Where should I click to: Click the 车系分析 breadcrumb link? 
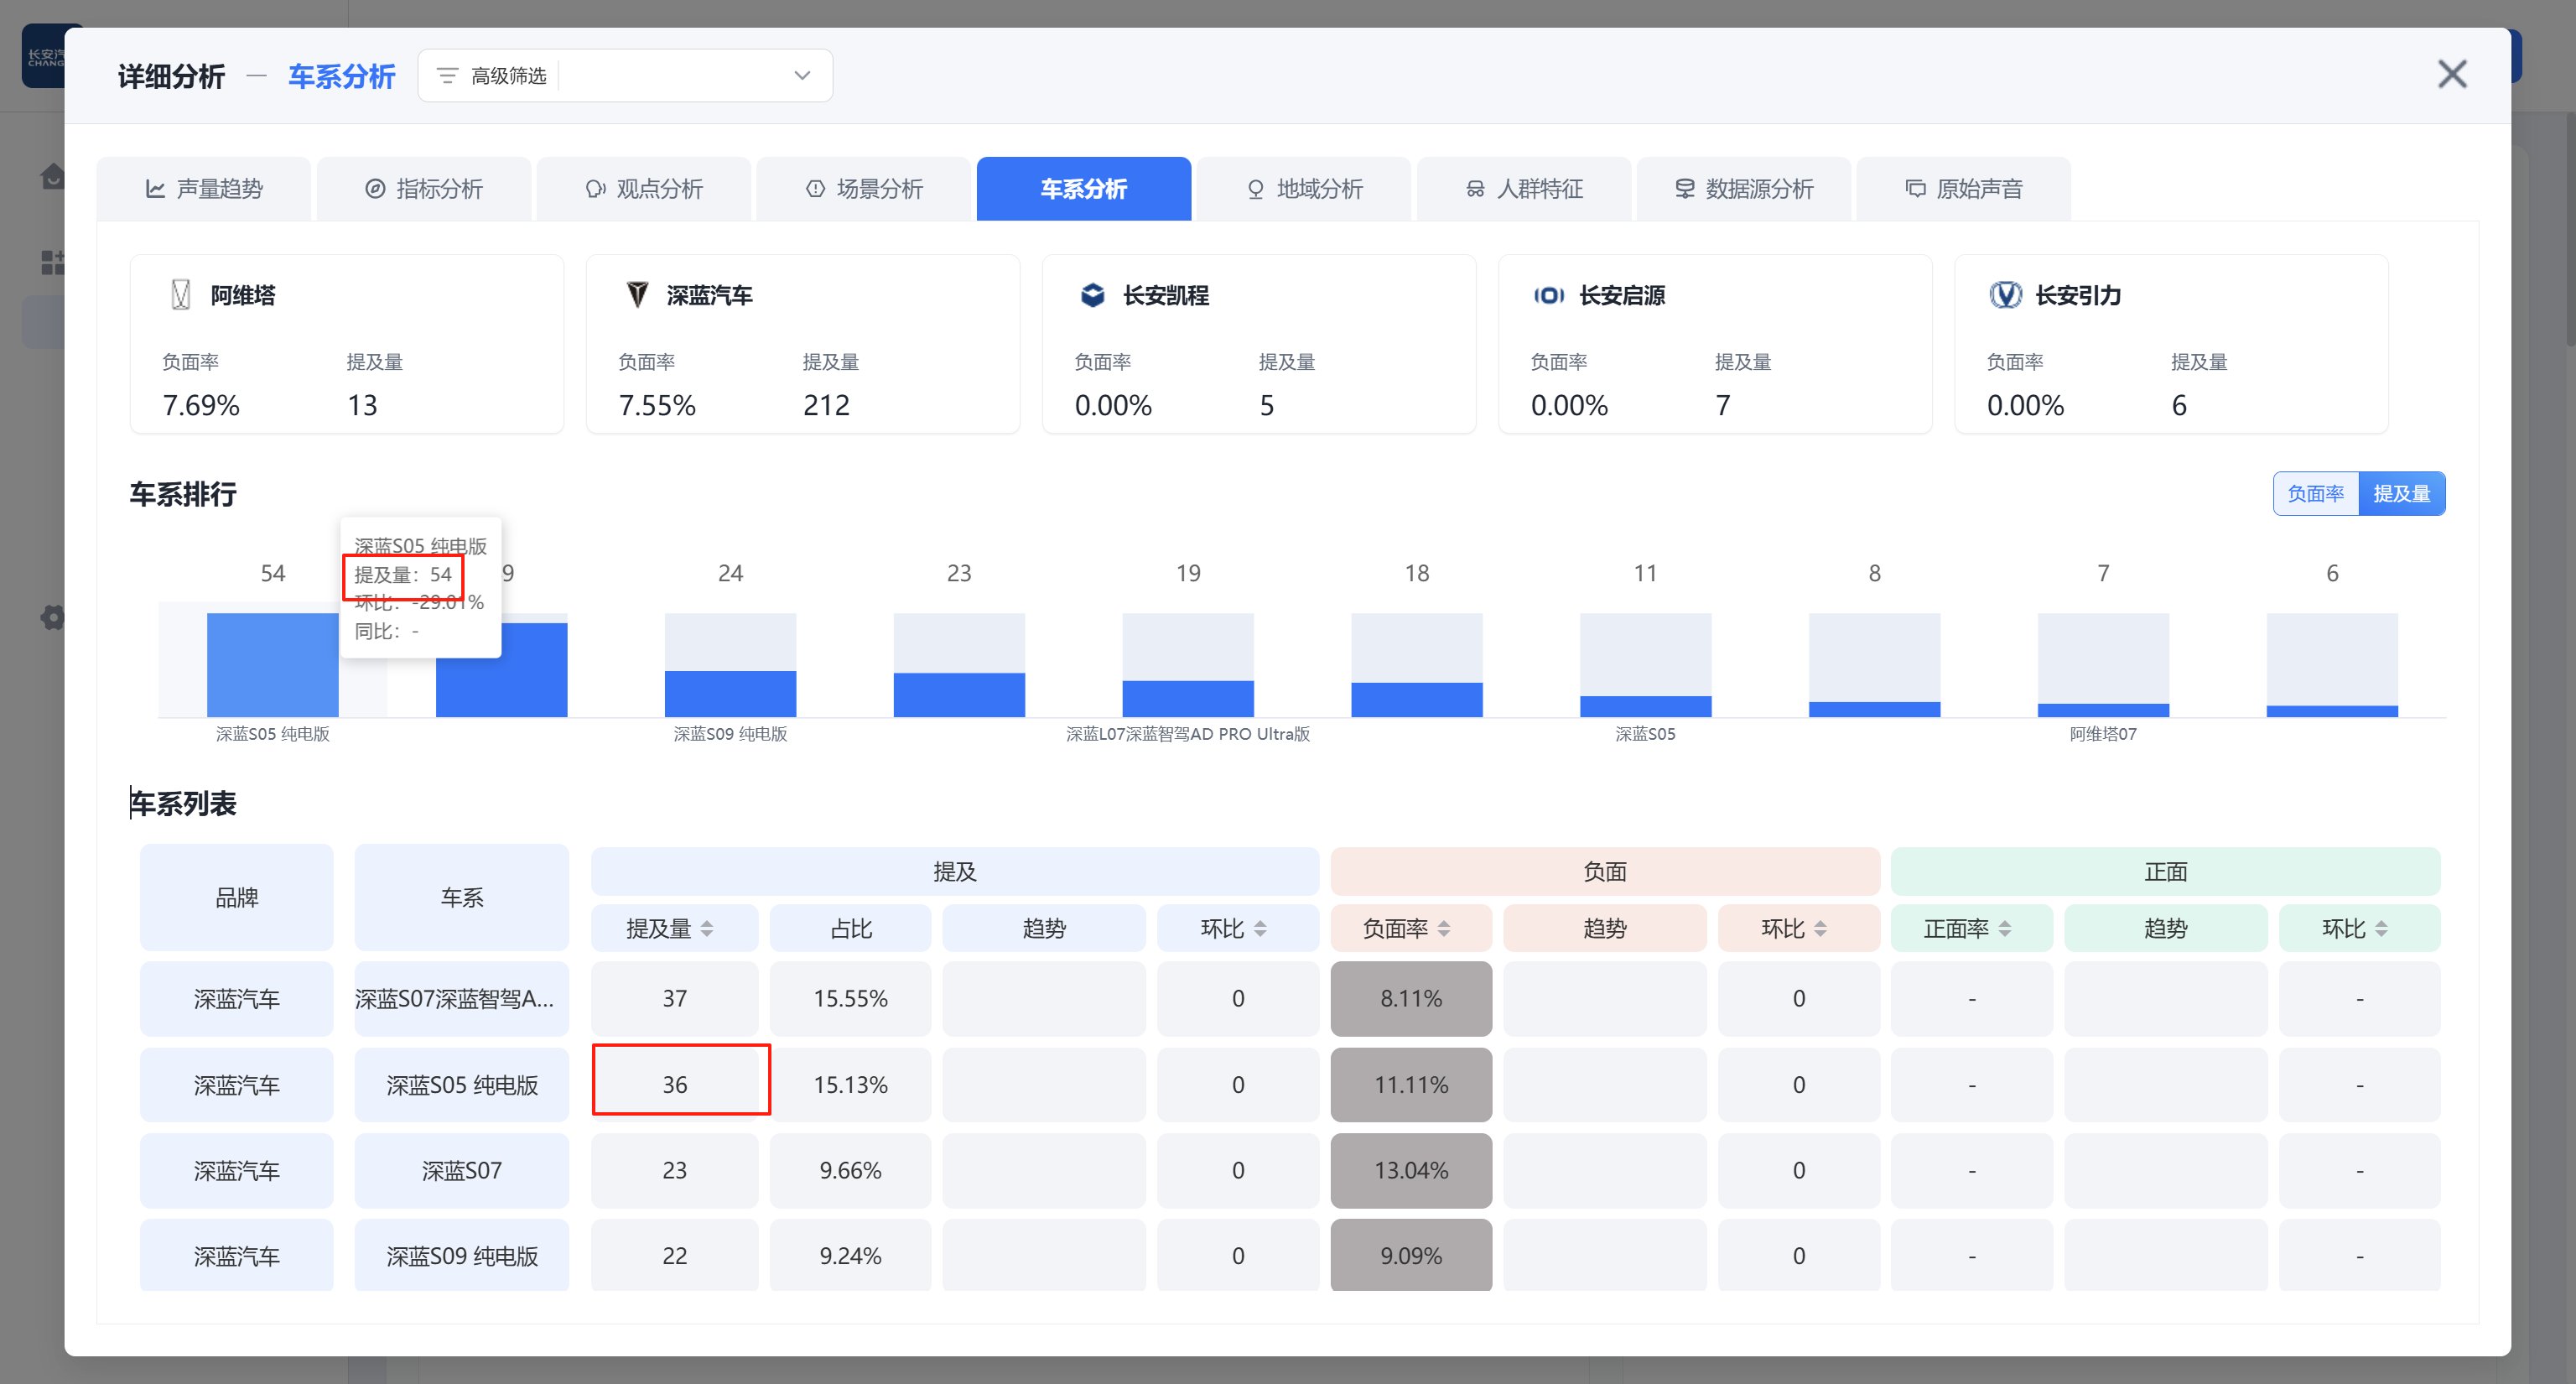click(x=341, y=76)
